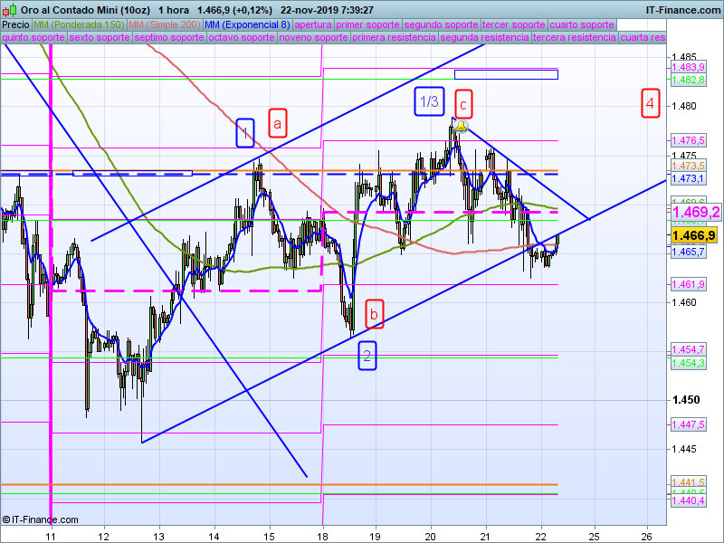Select the tercer soporte label

click(x=513, y=25)
